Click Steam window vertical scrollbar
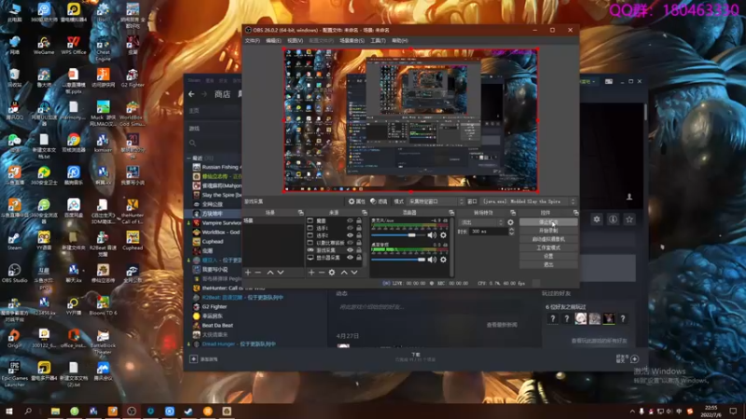The height and width of the screenshot is (419, 746). (645, 112)
